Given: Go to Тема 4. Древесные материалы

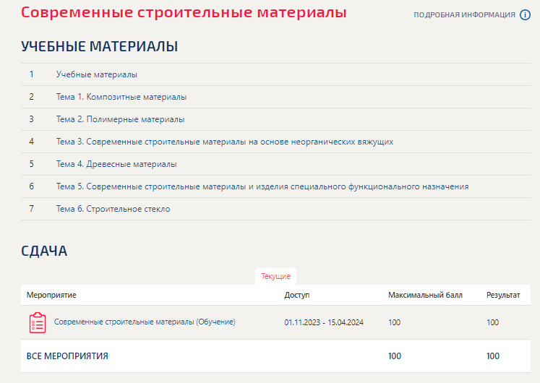Looking at the screenshot, I should (116, 164).
